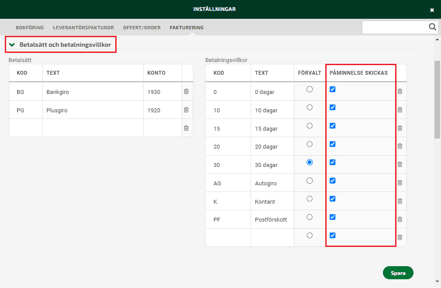Click trash icon on empty Betalningsvillkor row
The height and width of the screenshot is (288, 441).
pos(400,237)
